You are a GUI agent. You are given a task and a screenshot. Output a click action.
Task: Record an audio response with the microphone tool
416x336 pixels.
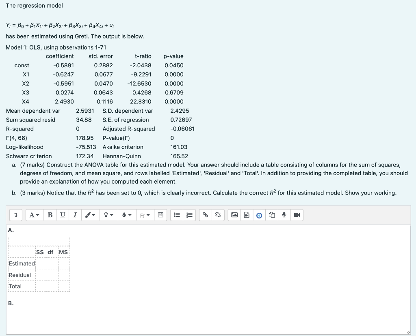pyautogui.click(x=284, y=215)
